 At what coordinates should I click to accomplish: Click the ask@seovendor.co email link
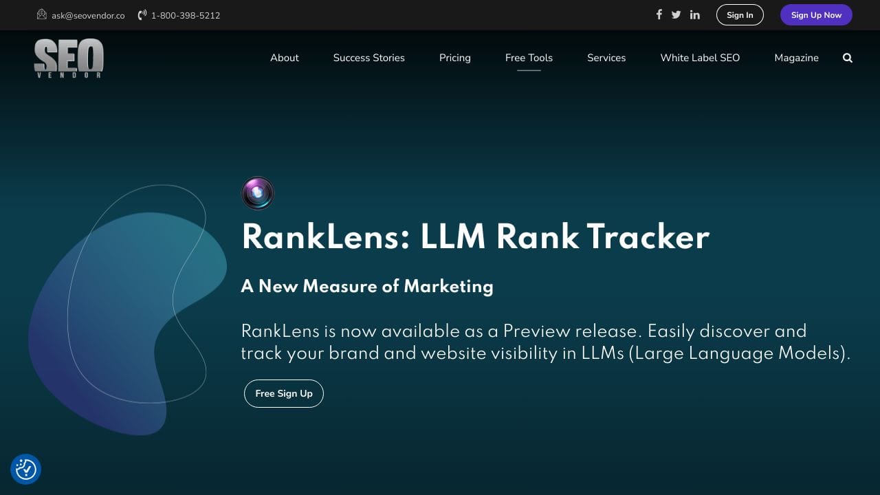88,15
